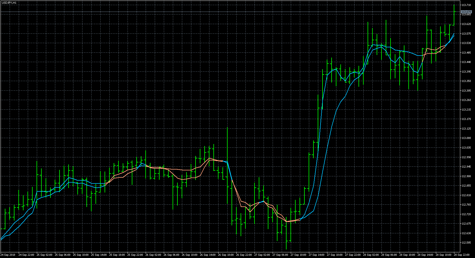Image resolution: width=475 pixels, height=258 pixels.
Task: Click the USDJPY,H1 chart title label
Action: point(9,3)
